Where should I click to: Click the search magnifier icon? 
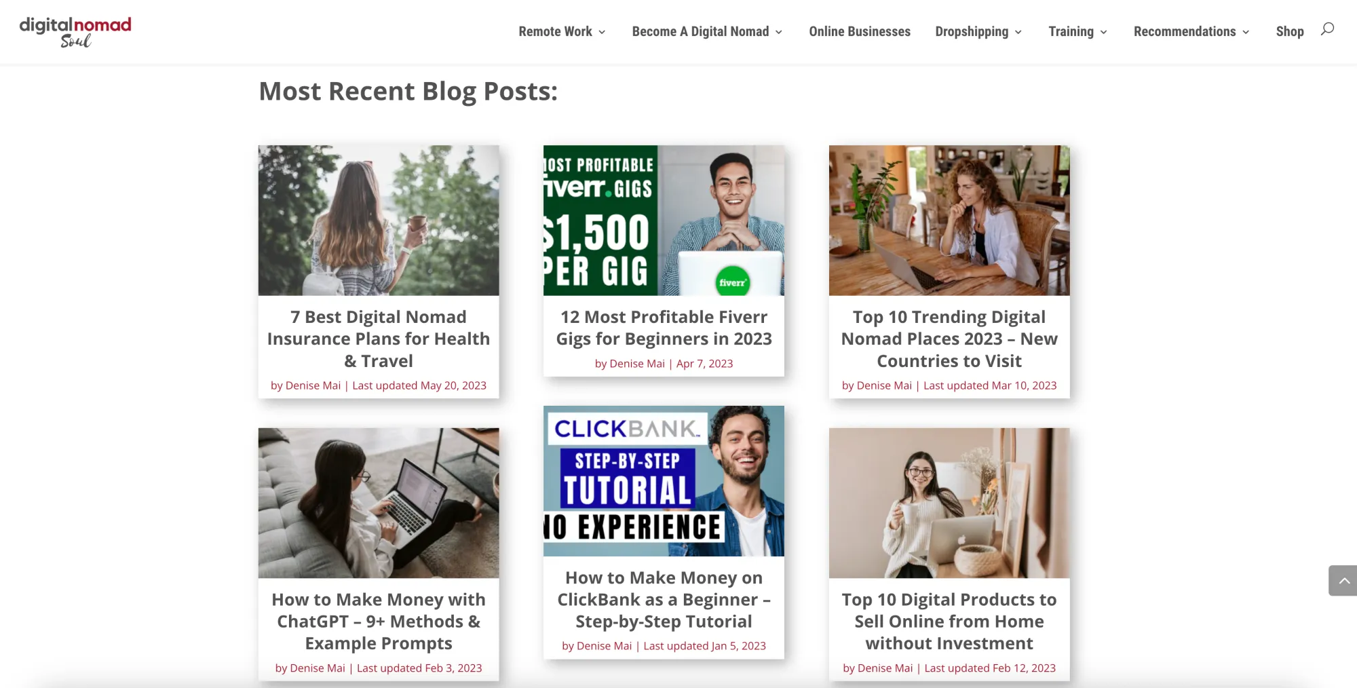(1327, 29)
